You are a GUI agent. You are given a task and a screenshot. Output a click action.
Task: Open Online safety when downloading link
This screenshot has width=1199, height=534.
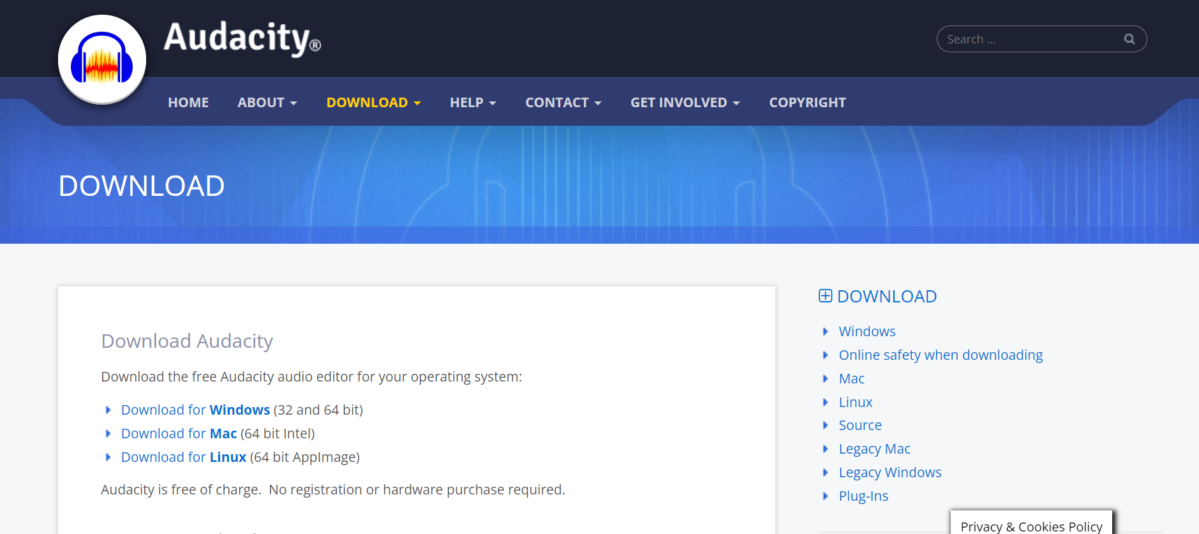940,355
